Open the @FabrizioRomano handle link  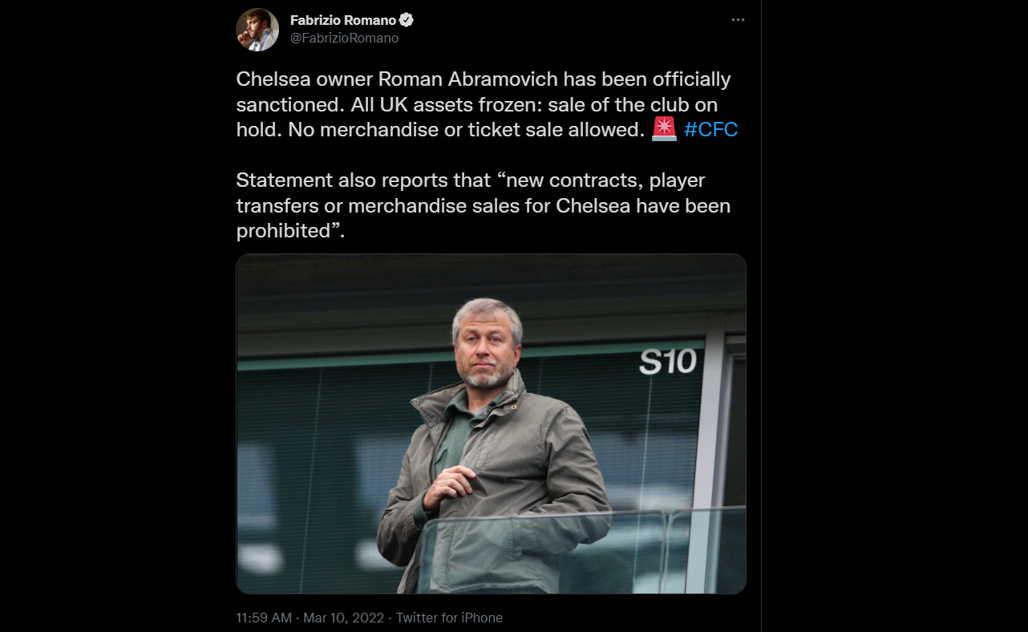(344, 38)
